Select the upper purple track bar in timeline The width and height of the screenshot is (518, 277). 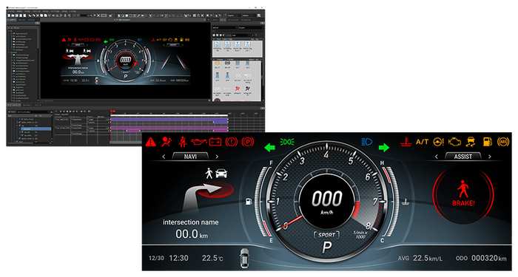tap(169, 119)
